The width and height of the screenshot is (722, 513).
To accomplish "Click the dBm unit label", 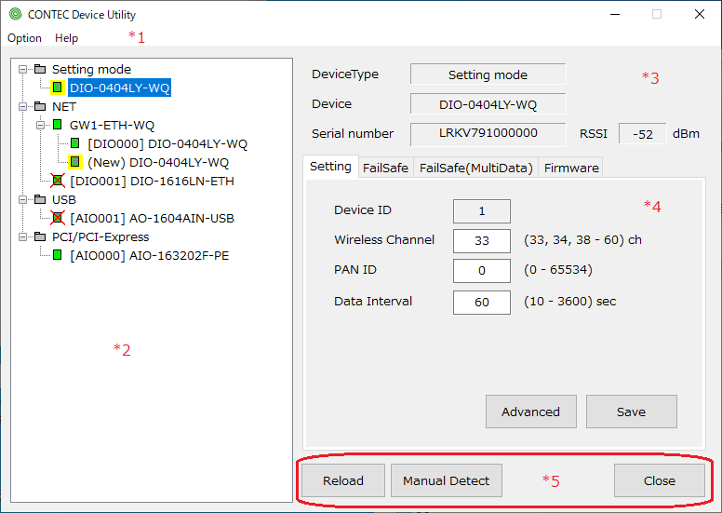I will 686,134.
